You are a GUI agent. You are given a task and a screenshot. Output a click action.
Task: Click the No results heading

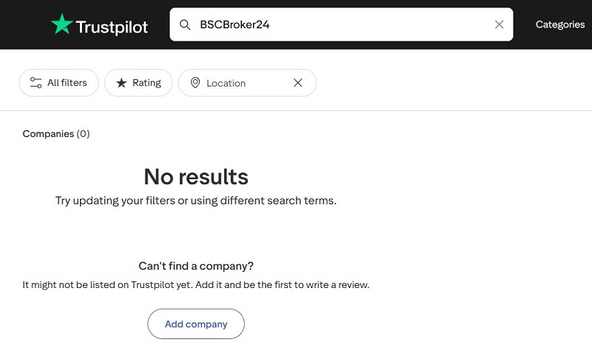(x=196, y=176)
